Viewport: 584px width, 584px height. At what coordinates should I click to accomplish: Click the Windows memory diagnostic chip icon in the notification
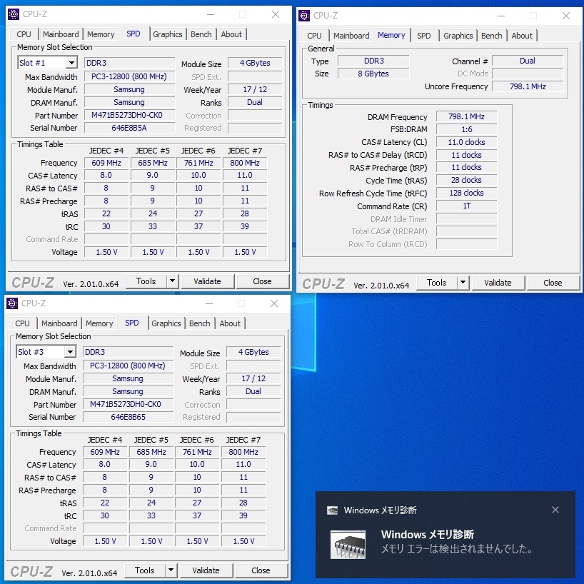pos(348,544)
